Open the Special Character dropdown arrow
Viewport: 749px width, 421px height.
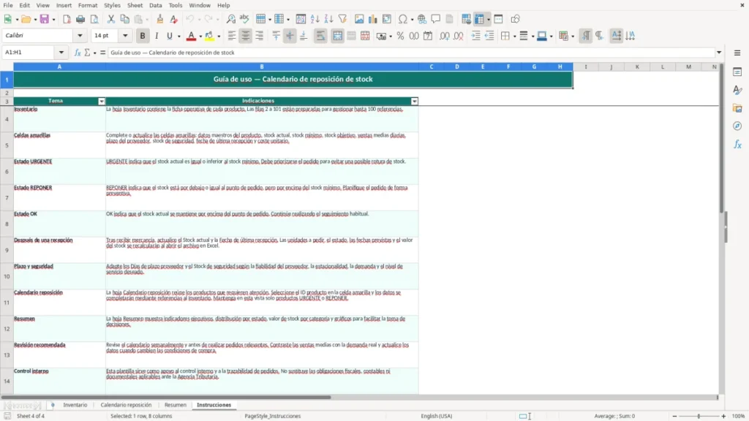(x=412, y=20)
